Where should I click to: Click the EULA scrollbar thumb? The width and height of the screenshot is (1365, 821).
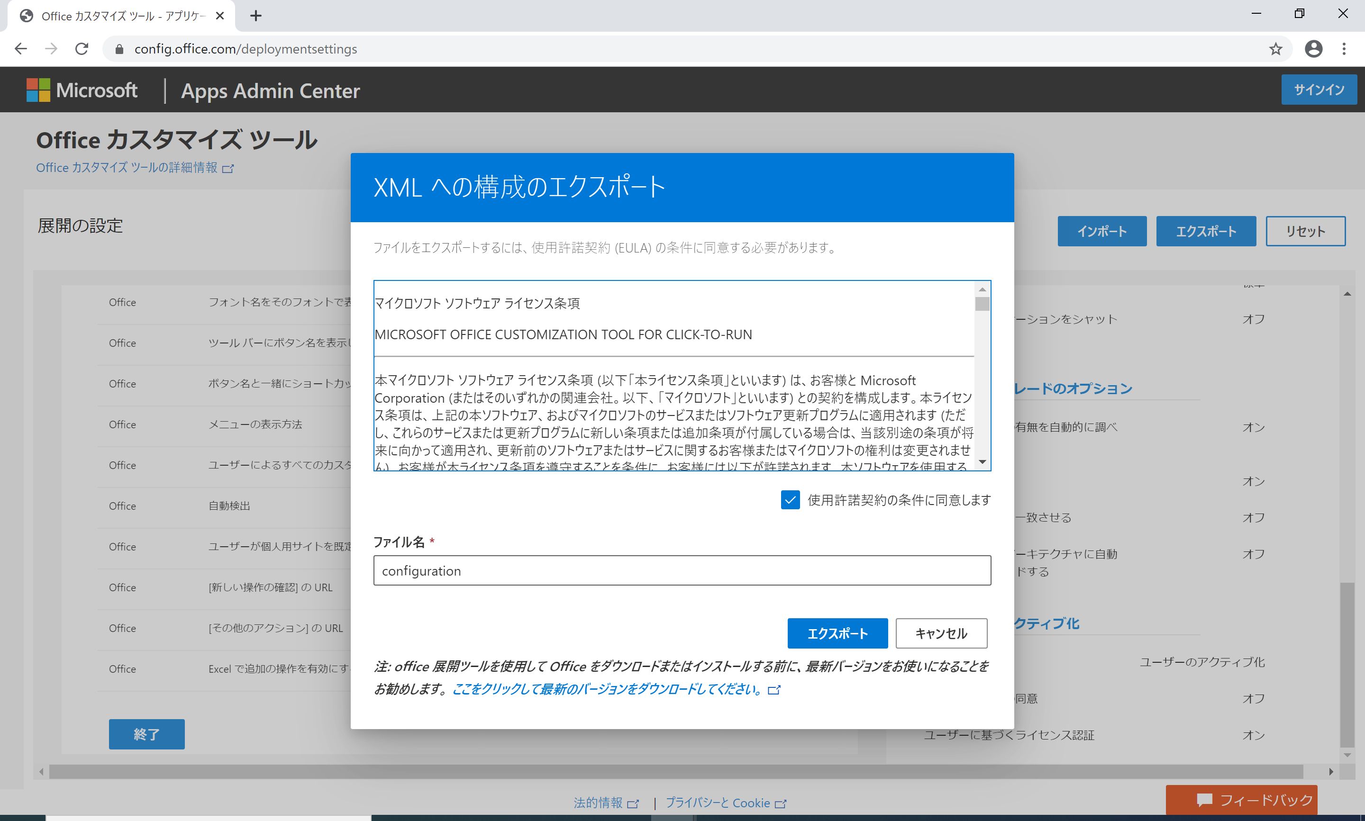point(982,304)
